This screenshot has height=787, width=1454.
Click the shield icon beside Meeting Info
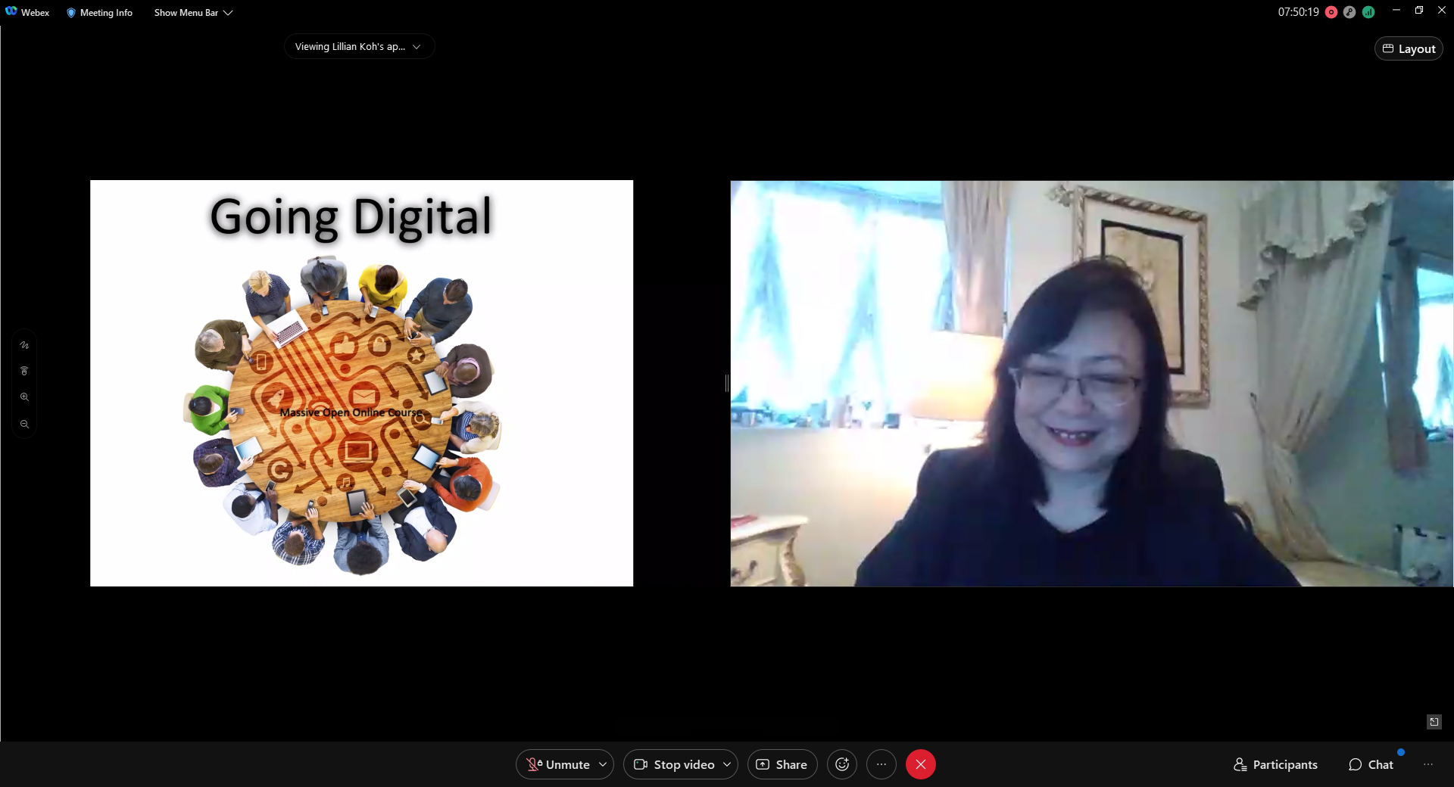coord(71,12)
